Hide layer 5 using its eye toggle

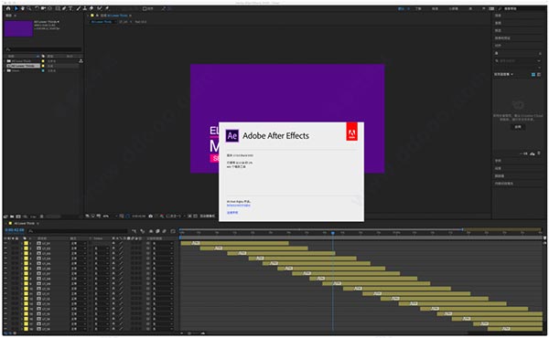[x=5, y=264]
